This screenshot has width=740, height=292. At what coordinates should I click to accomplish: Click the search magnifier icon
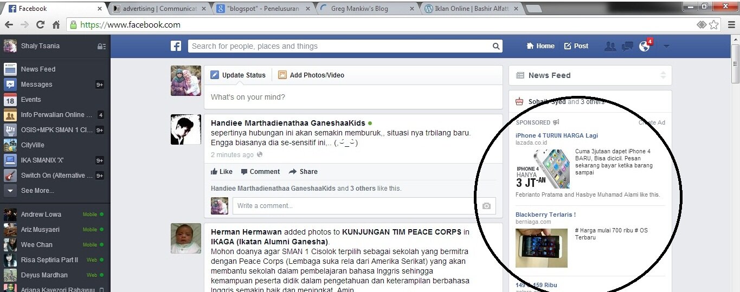(496, 46)
